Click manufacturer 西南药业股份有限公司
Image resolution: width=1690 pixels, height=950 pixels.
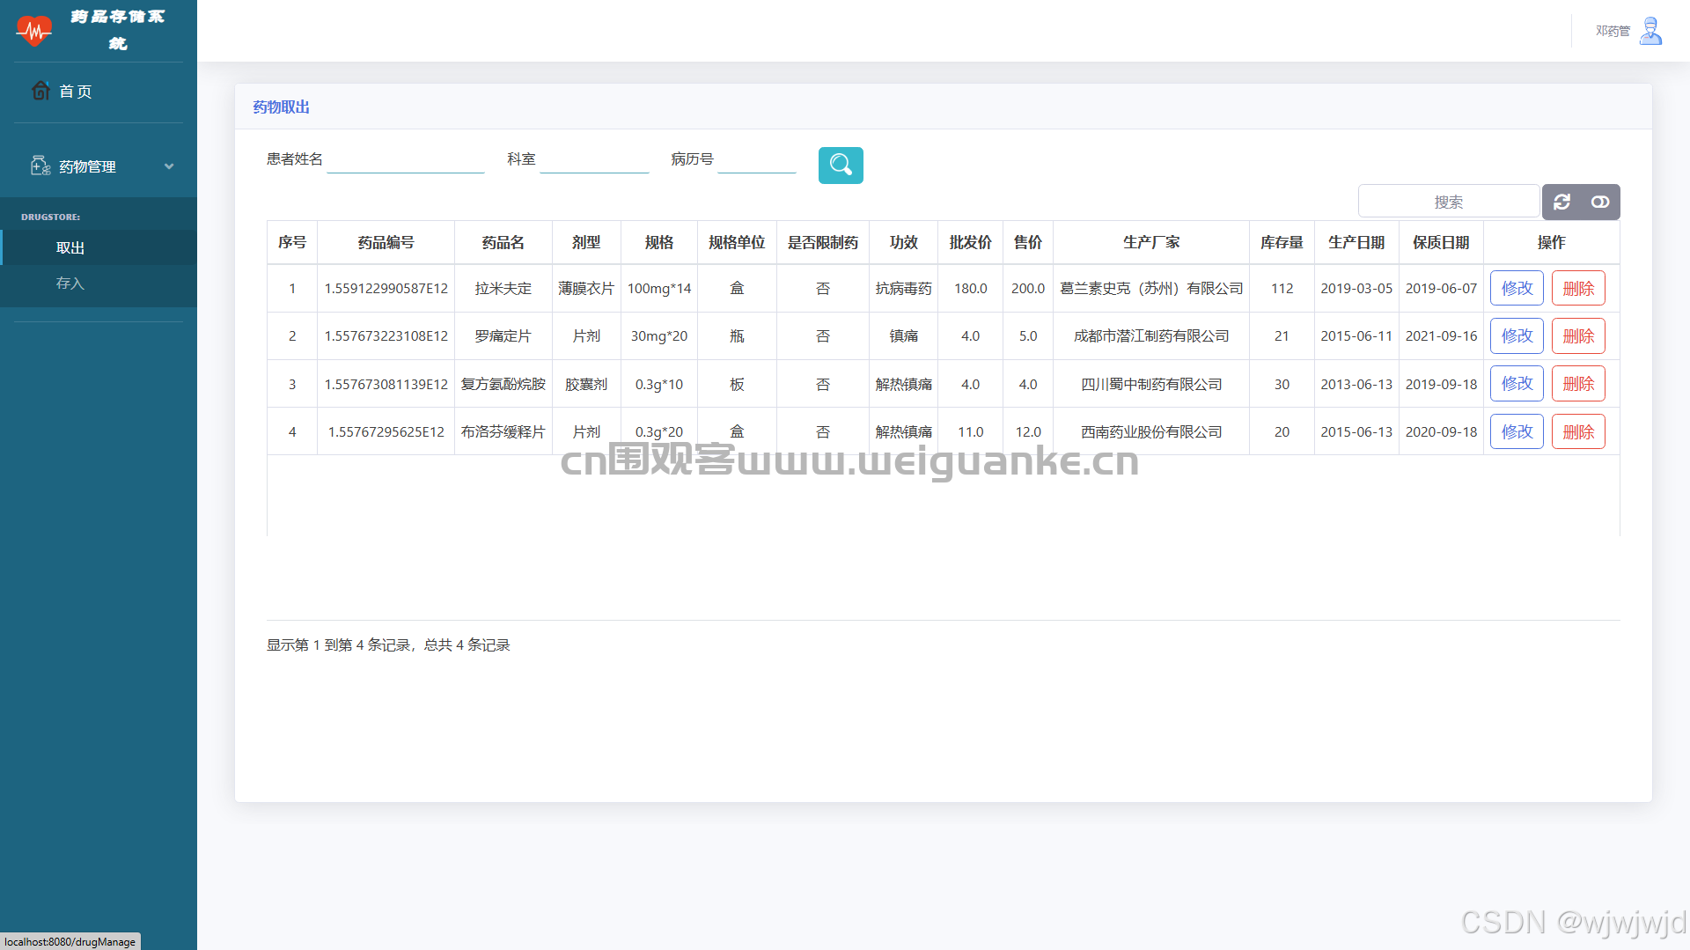point(1151,431)
